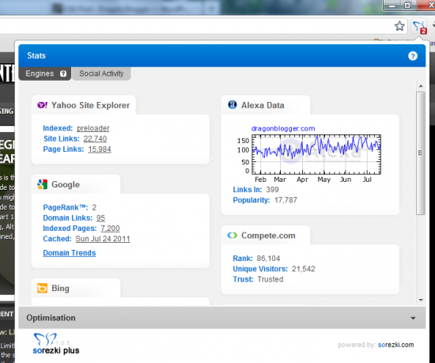
Task: Click the vertical scrollbar thumb
Action: click(421, 153)
